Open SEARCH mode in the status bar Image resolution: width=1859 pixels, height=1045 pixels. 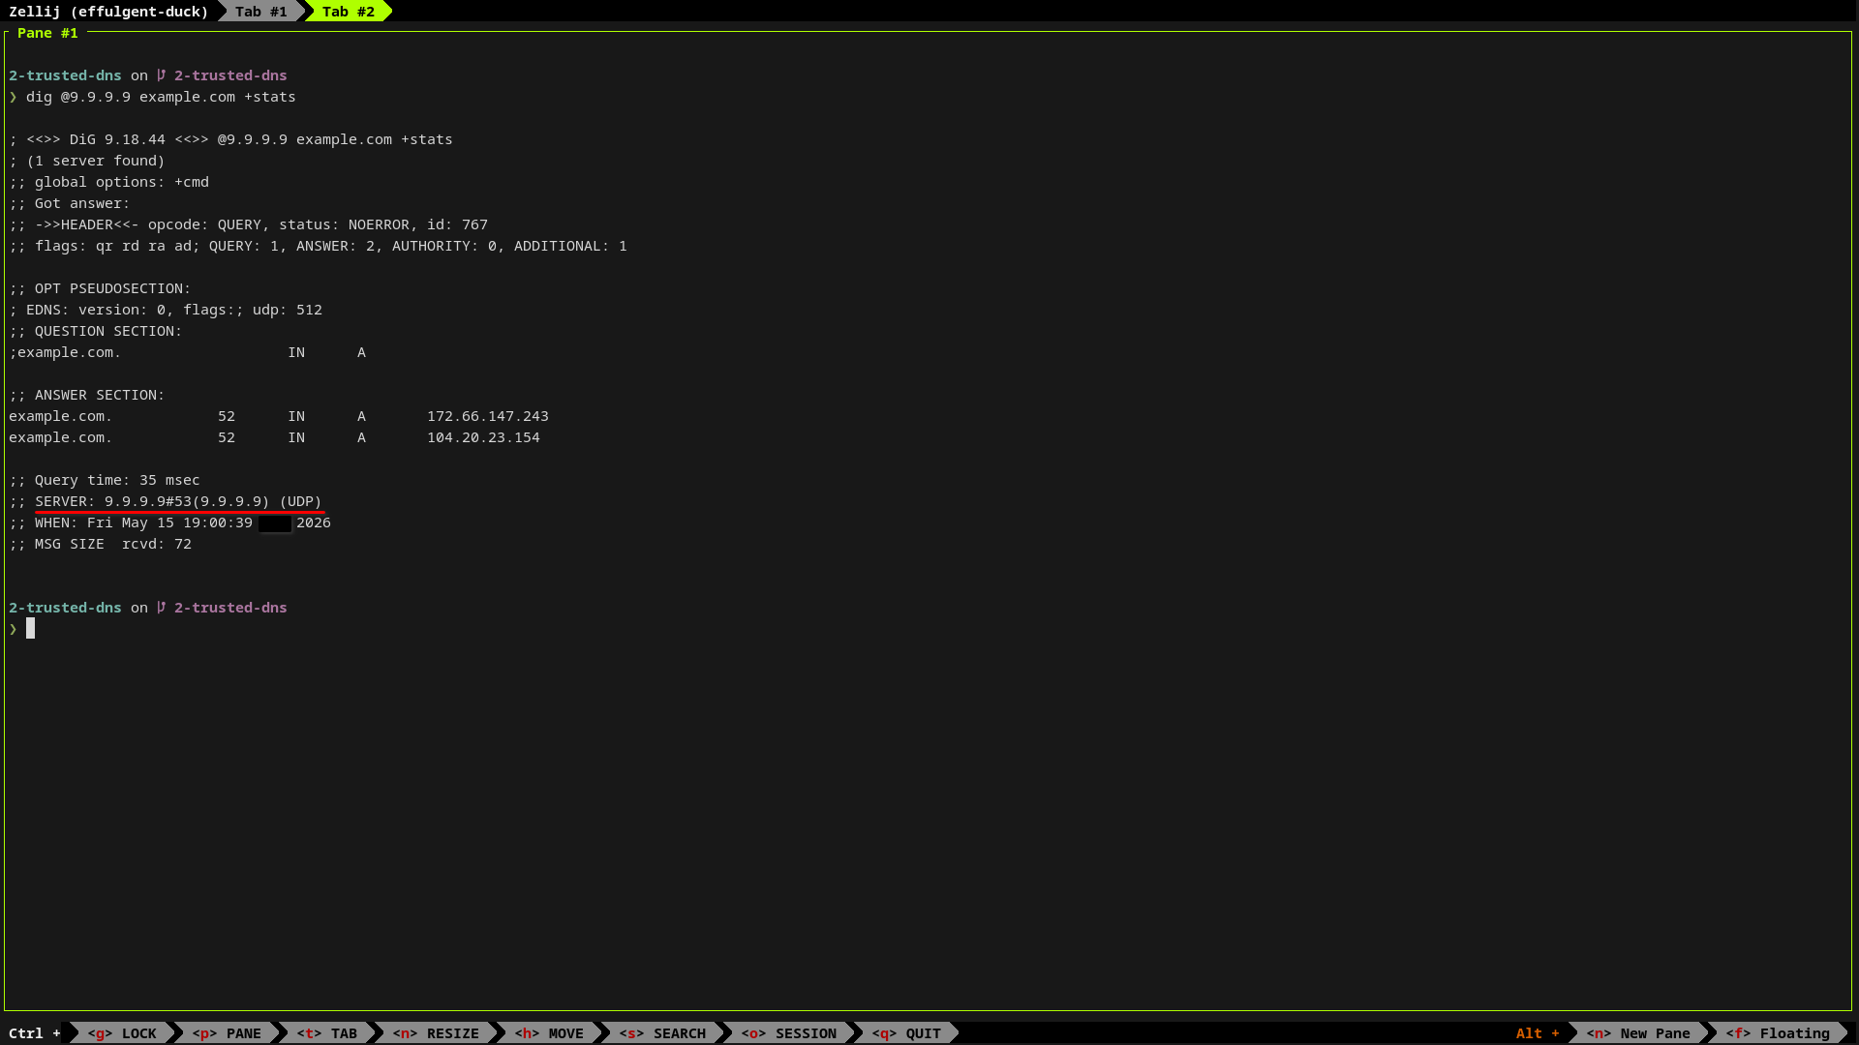[x=662, y=1033]
